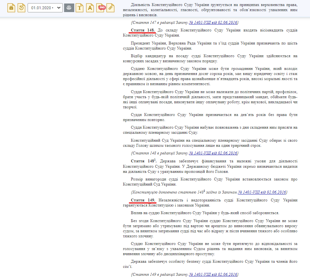Open the document card archive icon
310x278 pixels.
11,8
